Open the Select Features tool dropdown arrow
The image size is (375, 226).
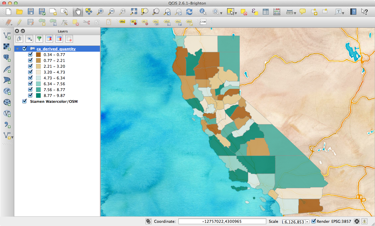(236, 13)
